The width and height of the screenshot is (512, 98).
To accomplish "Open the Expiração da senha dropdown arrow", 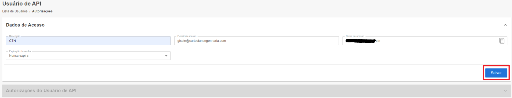I will (x=166, y=56).
